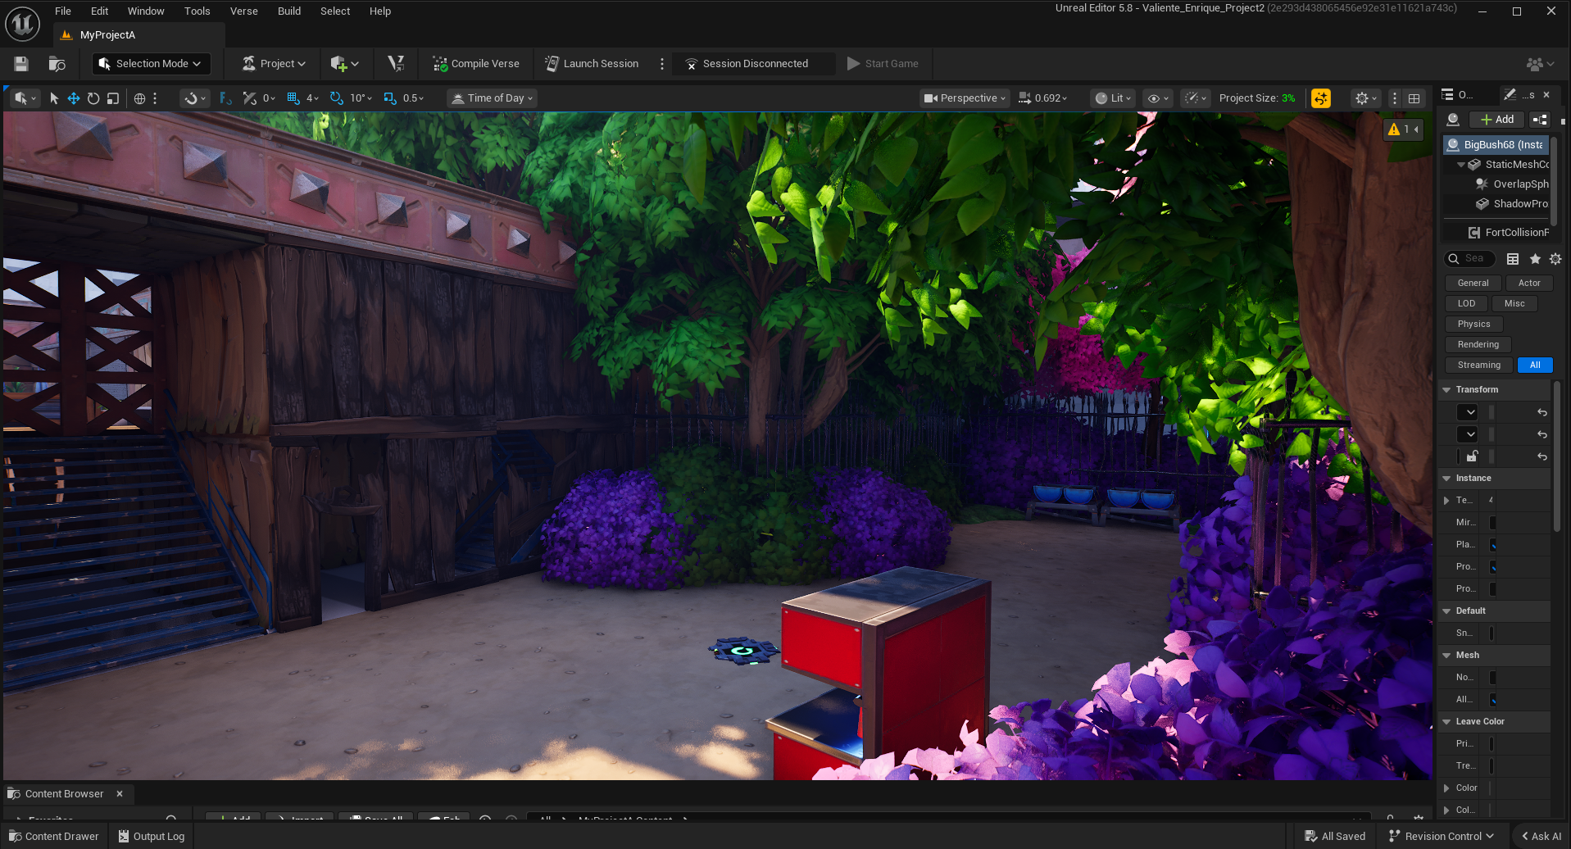The image size is (1571, 849).
Task: Open the Project dropdown menu
Action: click(274, 64)
